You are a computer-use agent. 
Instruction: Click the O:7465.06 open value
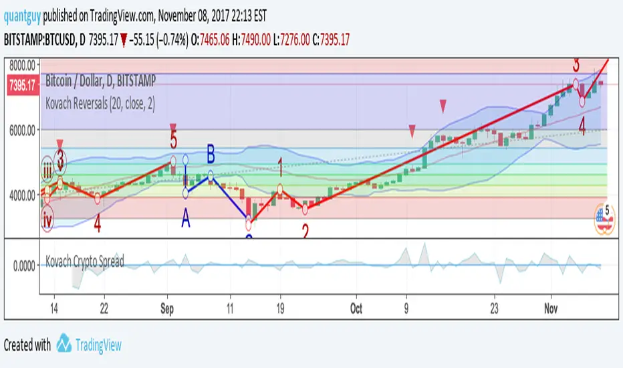tap(211, 39)
